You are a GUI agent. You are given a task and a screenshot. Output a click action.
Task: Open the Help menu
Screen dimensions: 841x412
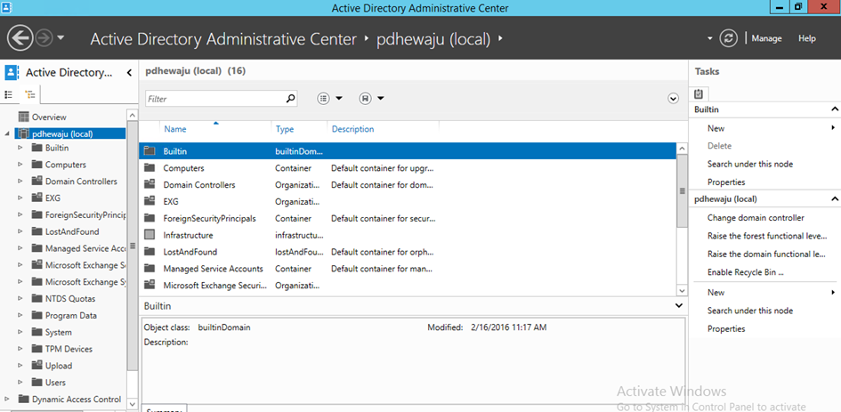point(806,38)
